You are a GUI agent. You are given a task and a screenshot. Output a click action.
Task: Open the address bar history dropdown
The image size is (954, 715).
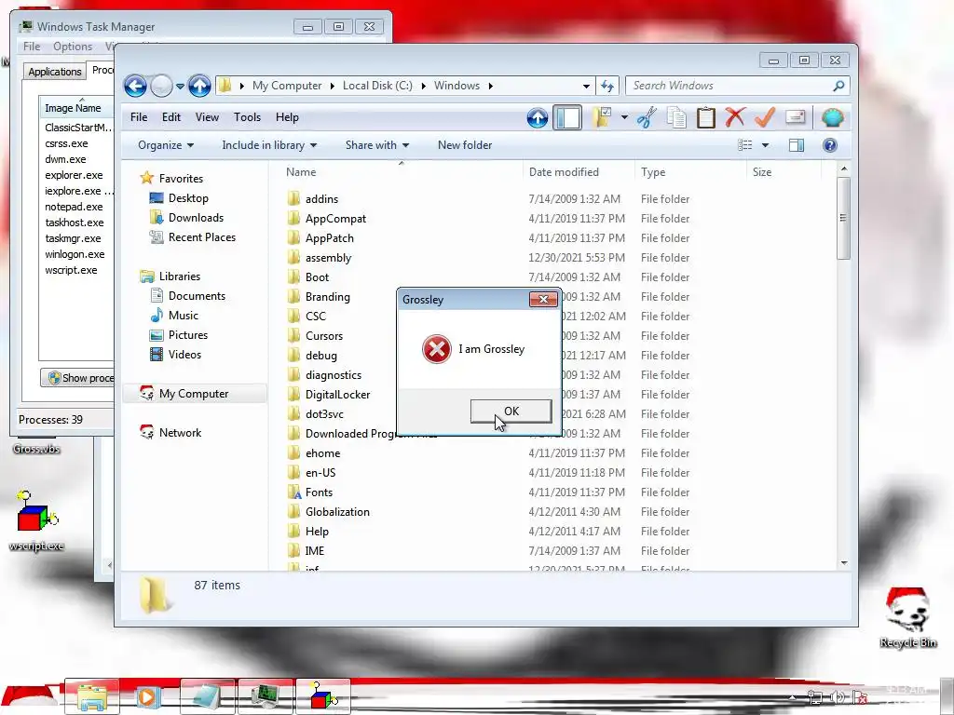click(586, 87)
